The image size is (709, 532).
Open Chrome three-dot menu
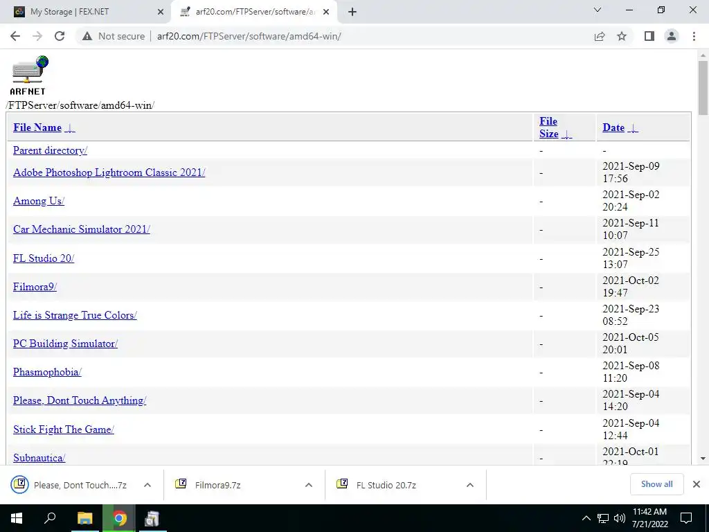(x=694, y=36)
